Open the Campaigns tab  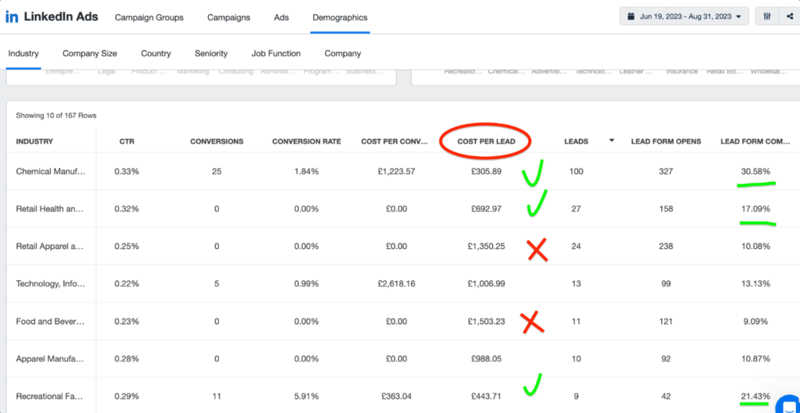(229, 17)
